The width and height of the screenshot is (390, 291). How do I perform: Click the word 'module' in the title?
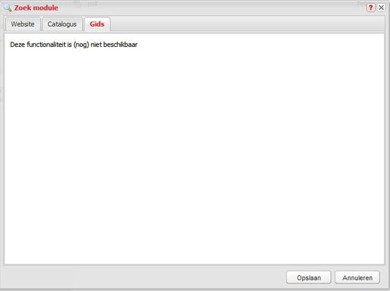pos(45,8)
